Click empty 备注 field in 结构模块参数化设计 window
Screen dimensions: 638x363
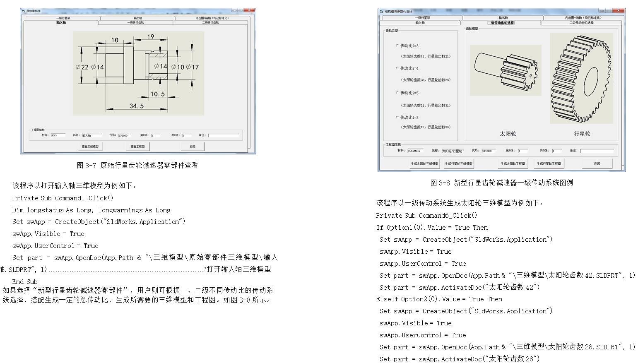(597, 151)
